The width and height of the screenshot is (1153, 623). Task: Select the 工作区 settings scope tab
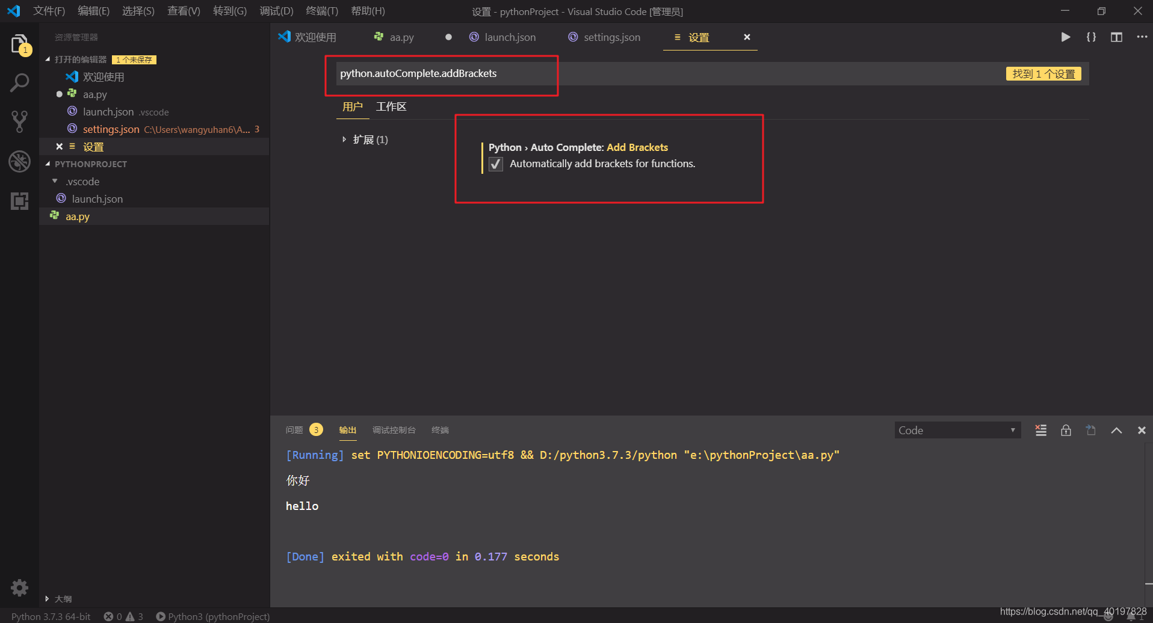pyautogui.click(x=391, y=106)
